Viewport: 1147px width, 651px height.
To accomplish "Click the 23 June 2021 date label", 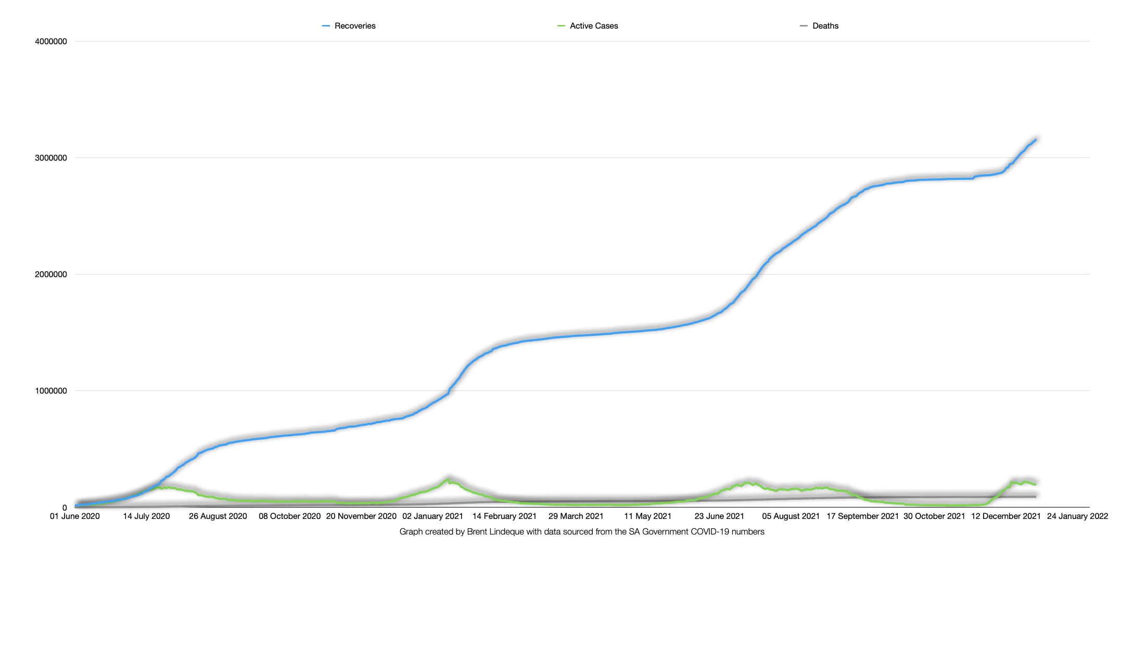I will pyautogui.click(x=719, y=516).
